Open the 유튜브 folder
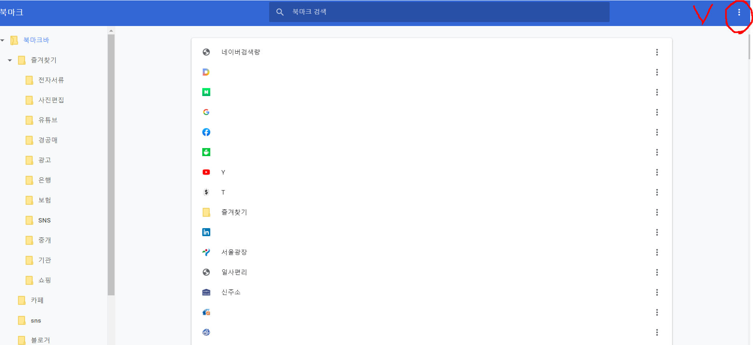The height and width of the screenshot is (345, 753). [48, 120]
